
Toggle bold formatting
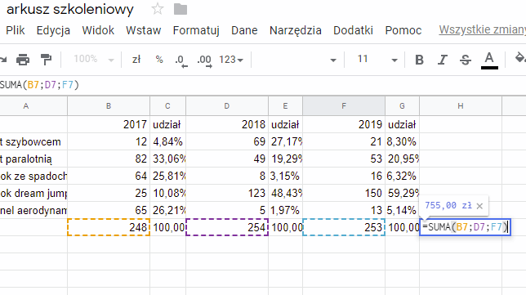coord(419,60)
